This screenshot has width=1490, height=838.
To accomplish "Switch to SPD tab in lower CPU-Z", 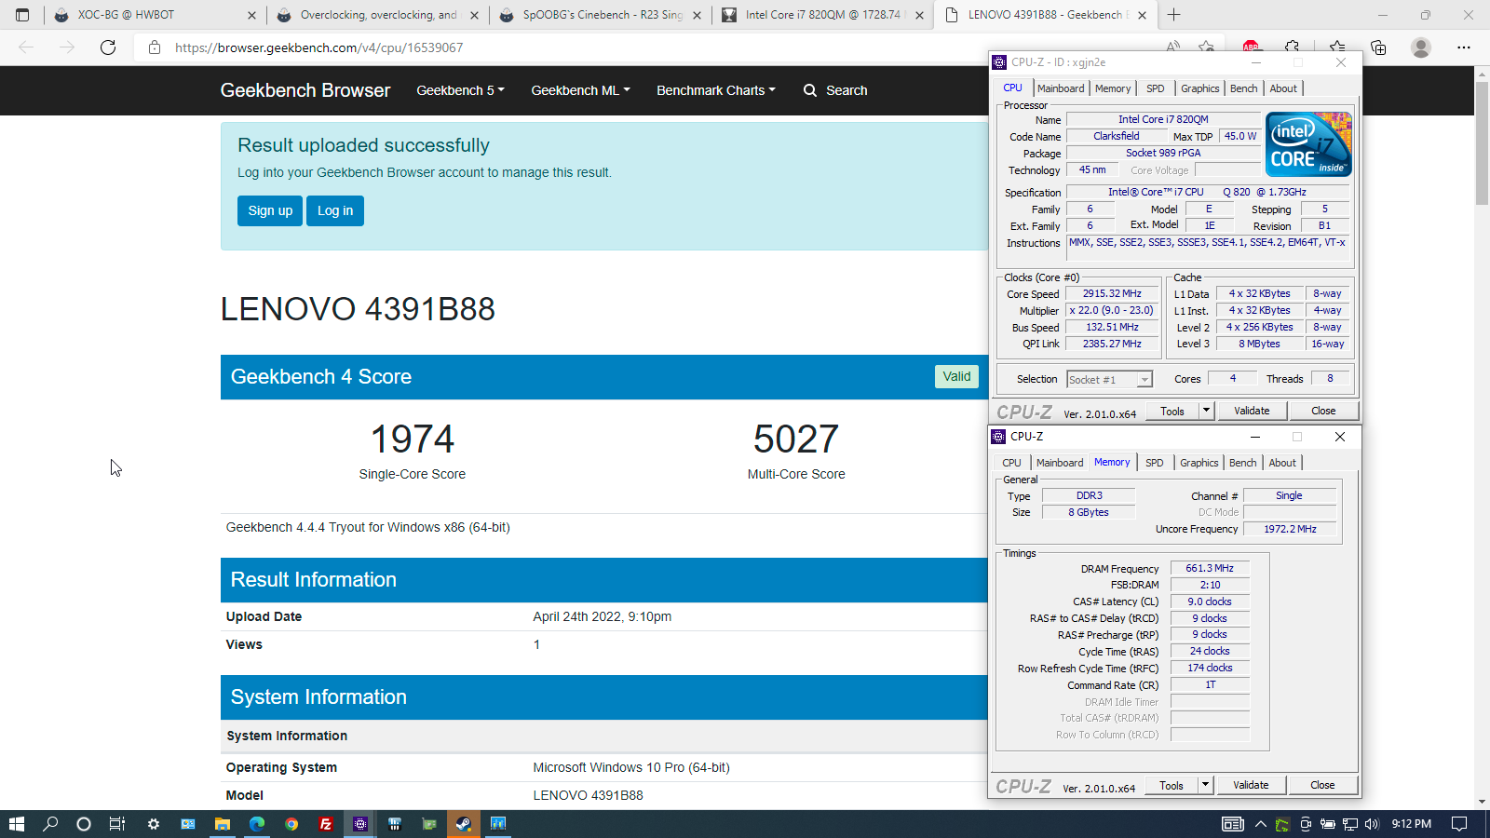I will coord(1155,463).
